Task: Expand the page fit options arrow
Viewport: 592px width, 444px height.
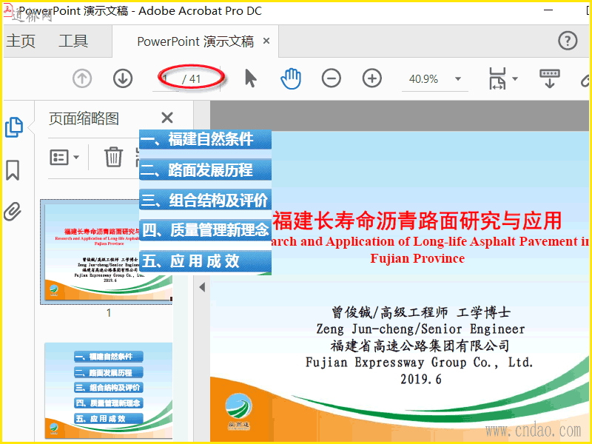Action: (x=515, y=79)
